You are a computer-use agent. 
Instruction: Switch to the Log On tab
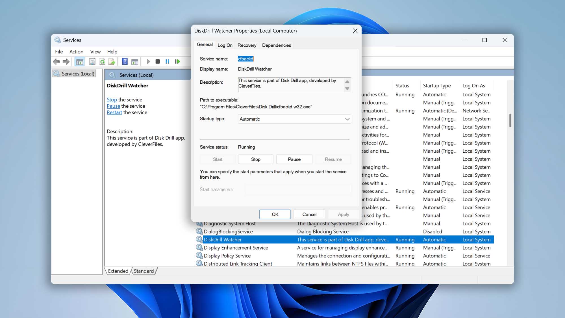click(x=225, y=45)
